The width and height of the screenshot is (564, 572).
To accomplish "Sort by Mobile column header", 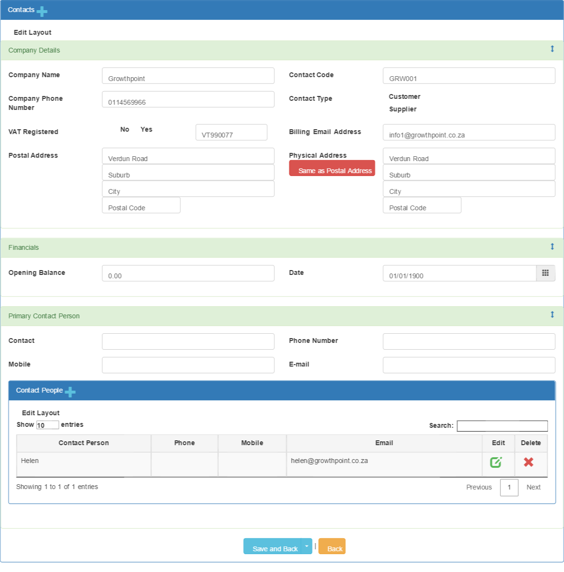I will click(x=252, y=443).
